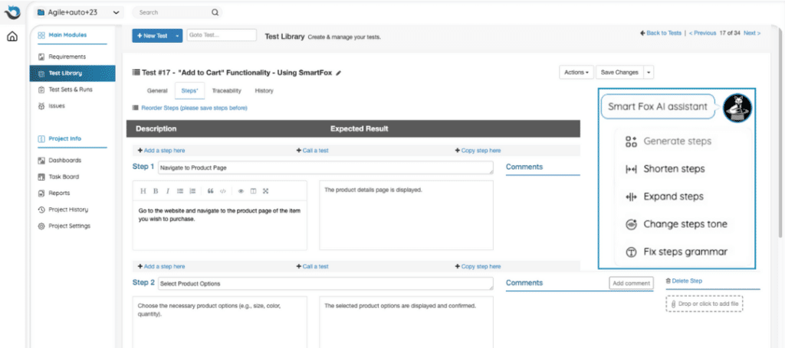
Task: Open the arrow beside Save Changes
Action: click(649, 72)
